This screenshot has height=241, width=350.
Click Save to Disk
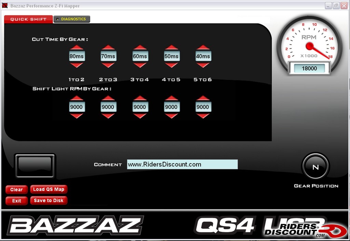(49, 200)
